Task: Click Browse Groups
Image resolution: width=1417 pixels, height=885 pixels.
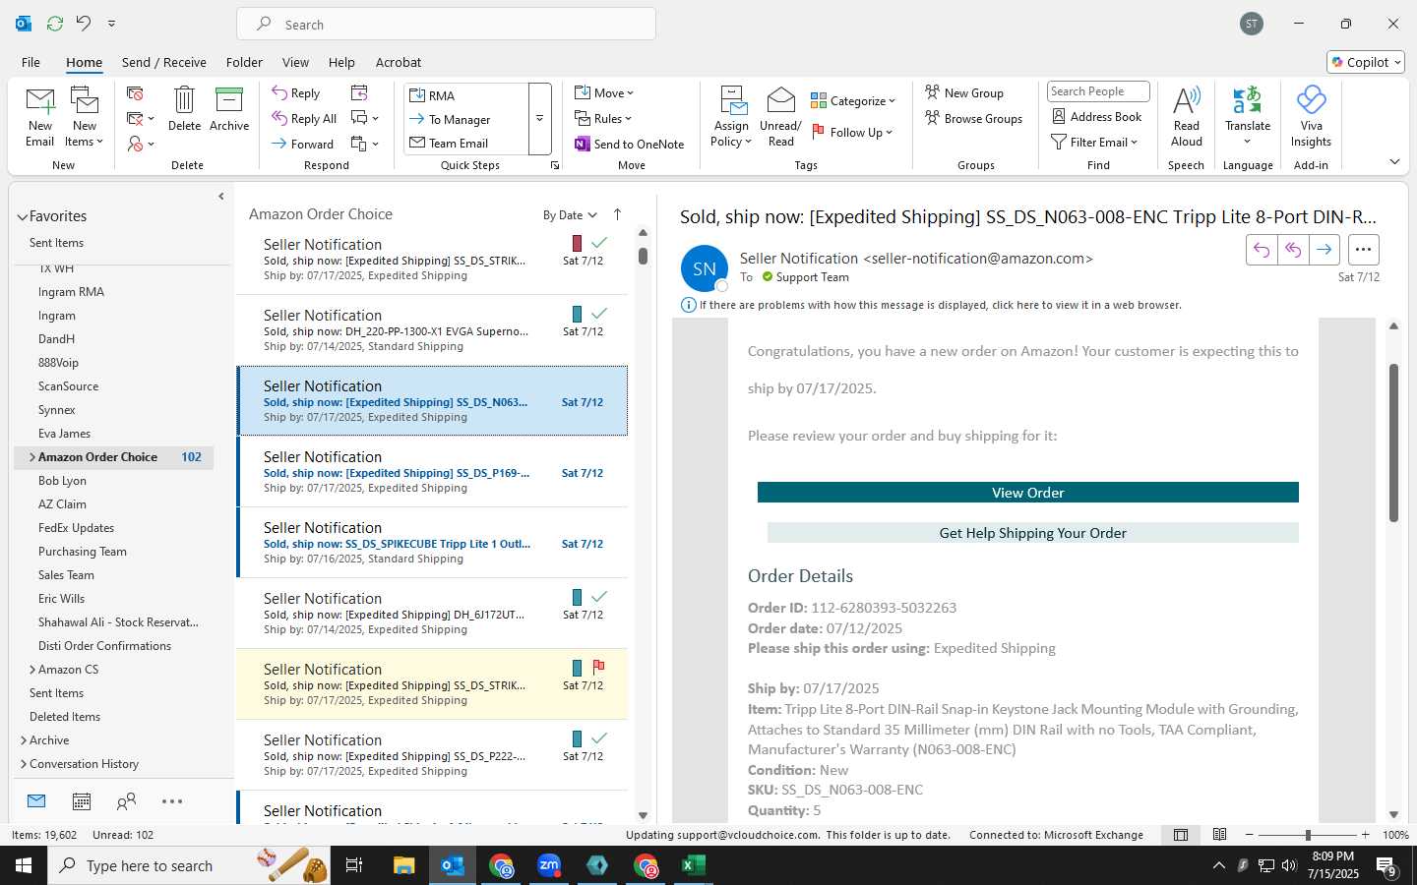Action: pos(973,118)
